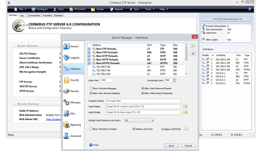
Task: Select the Interfaces page in Server Manager
Action: pos(73,69)
